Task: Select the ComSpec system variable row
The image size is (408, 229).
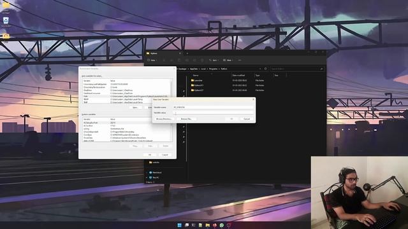Action: [126, 135]
